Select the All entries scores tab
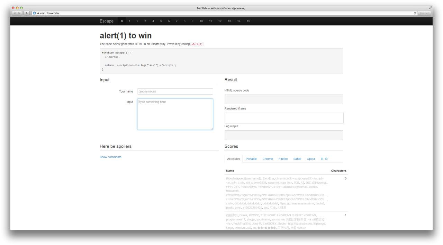Viewport: 443px width, 245px height. click(234, 159)
